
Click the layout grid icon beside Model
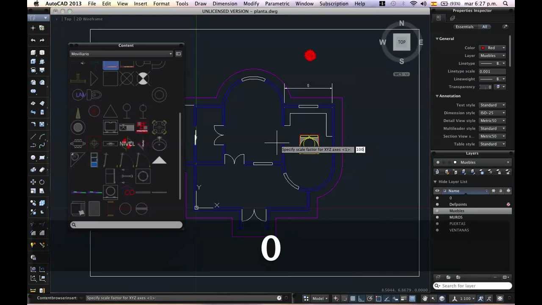[306, 298]
